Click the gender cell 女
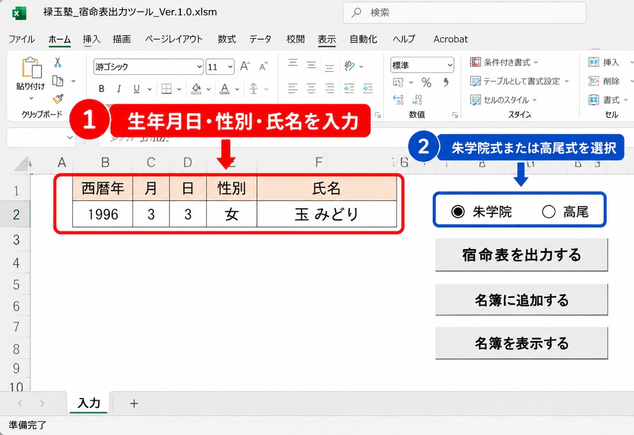The height and width of the screenshot is (435, 634). [232, 214]
